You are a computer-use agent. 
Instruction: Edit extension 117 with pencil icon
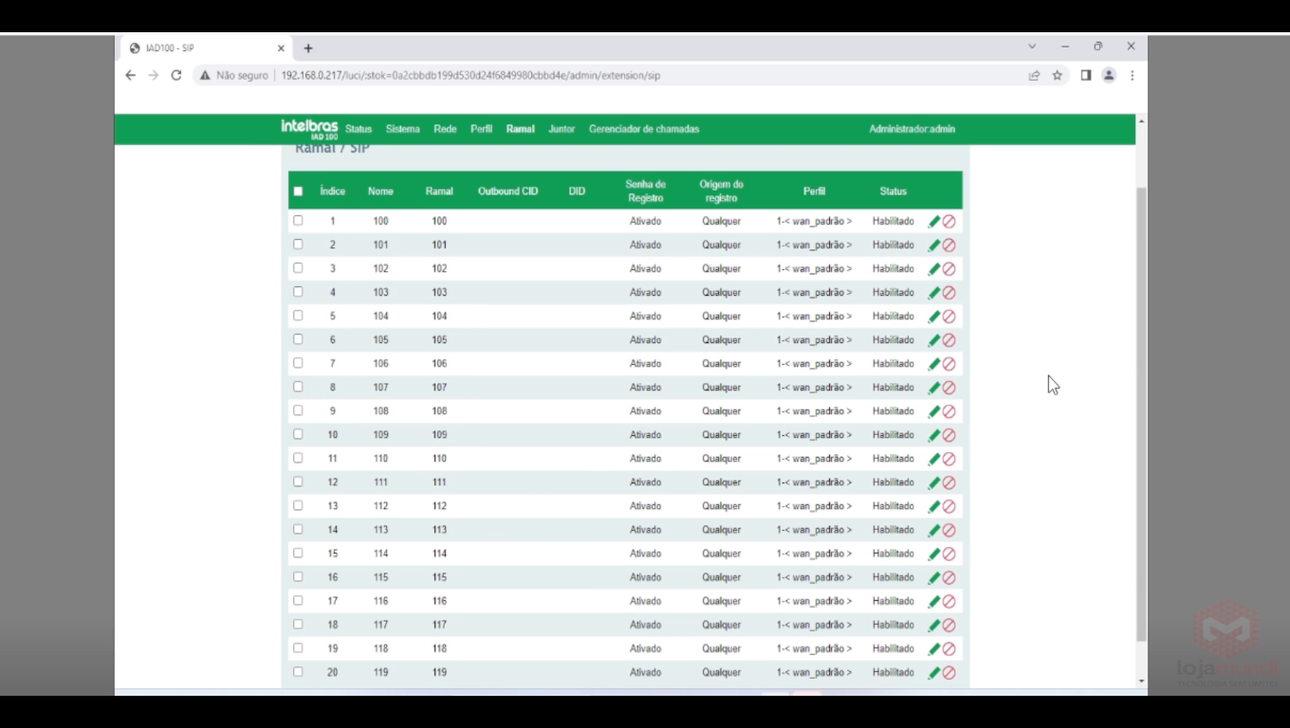[x=933, y=625]
